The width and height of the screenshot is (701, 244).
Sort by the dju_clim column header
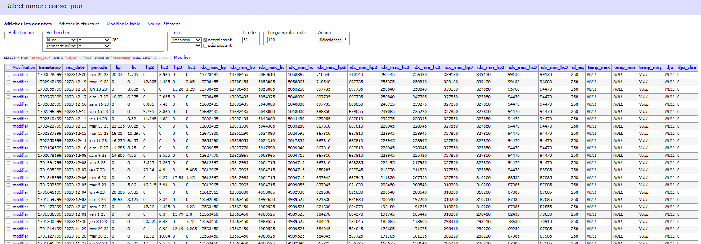coord(687,67)
